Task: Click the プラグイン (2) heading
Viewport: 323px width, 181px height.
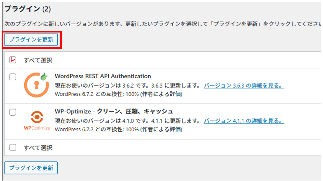Action: pyautogui.click(x=28, y=9)
